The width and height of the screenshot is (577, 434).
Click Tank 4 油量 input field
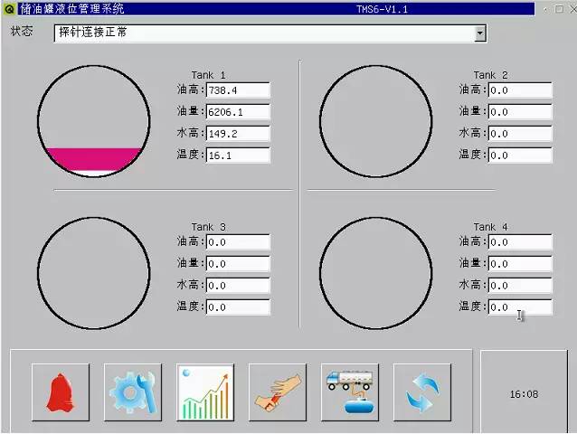click(520, 264)
